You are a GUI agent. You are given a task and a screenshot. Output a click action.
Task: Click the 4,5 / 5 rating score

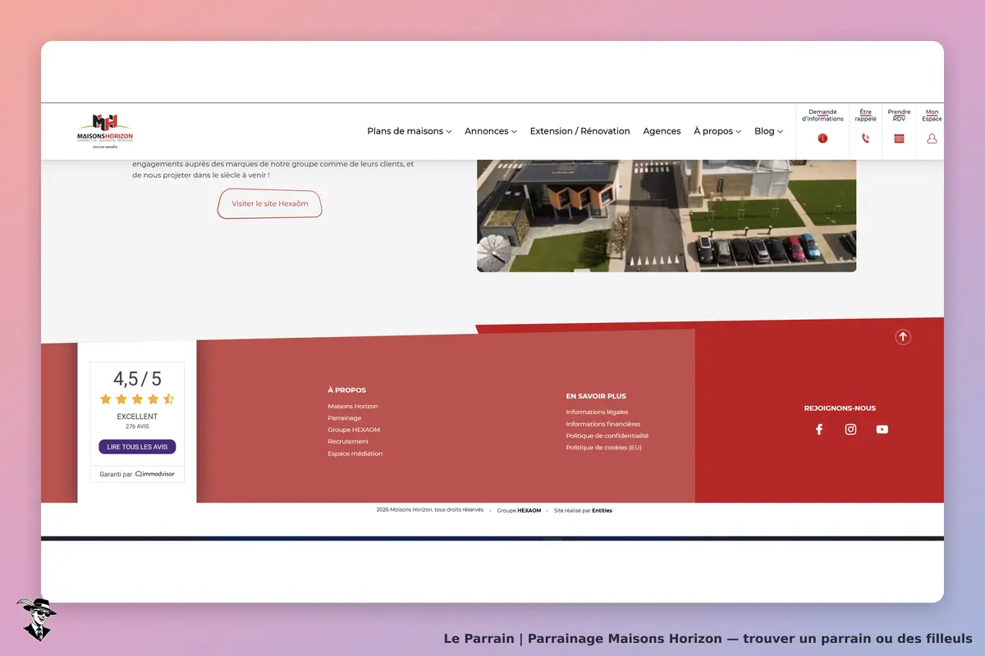[137, 379]
